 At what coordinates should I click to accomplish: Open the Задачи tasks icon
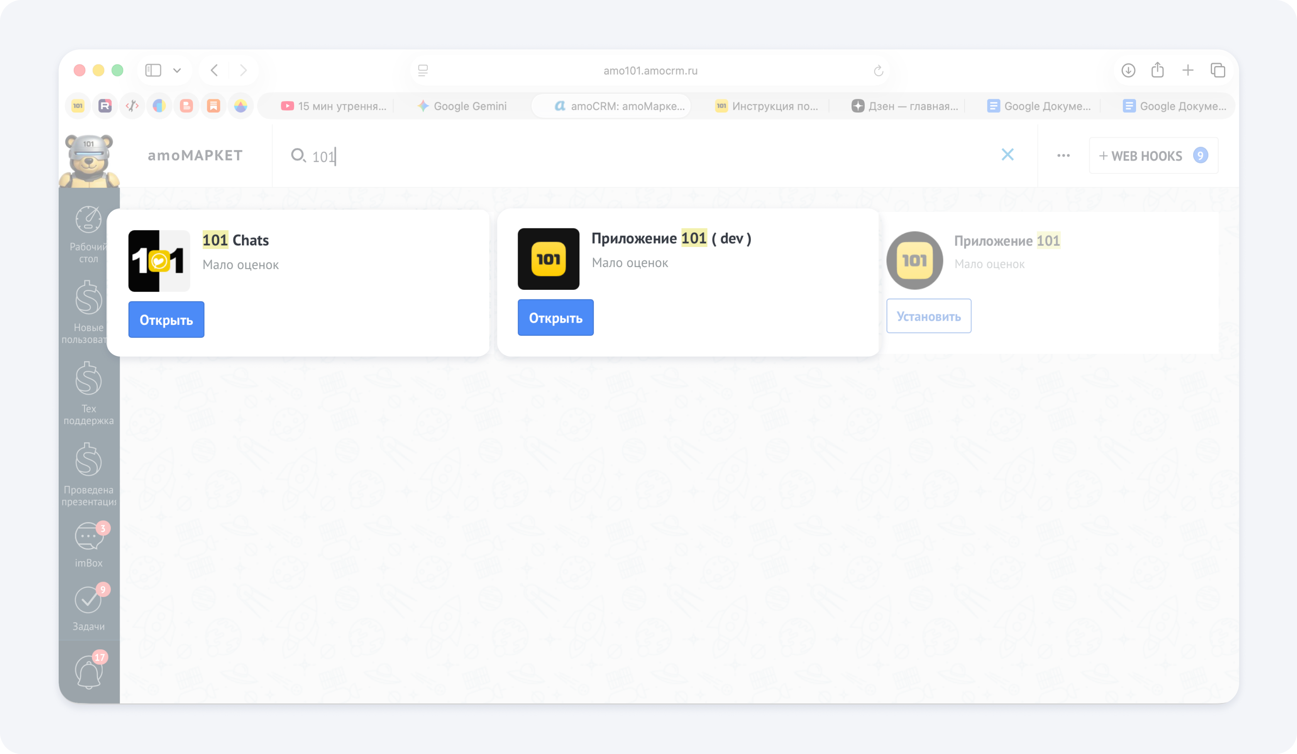point(88,600)
